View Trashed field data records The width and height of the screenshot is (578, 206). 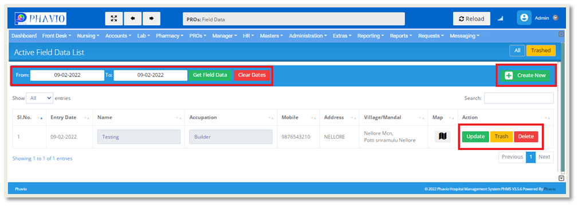pos(541,51)
